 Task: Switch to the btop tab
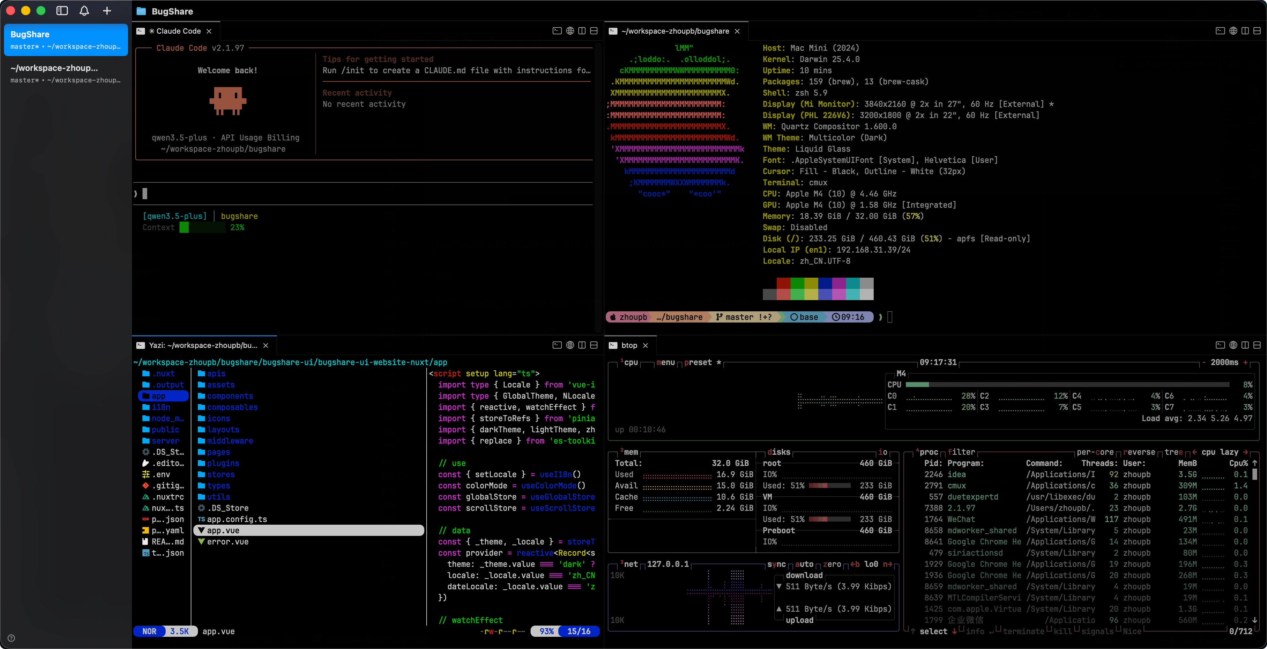point(629,345)
